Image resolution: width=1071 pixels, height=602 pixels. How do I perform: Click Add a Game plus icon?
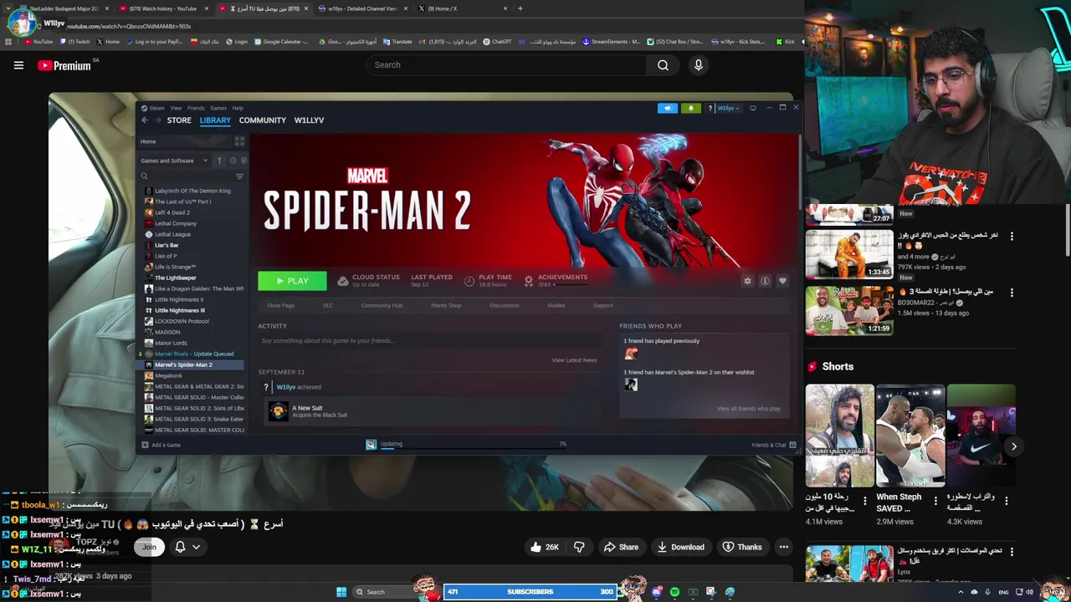tap(145, 445)
